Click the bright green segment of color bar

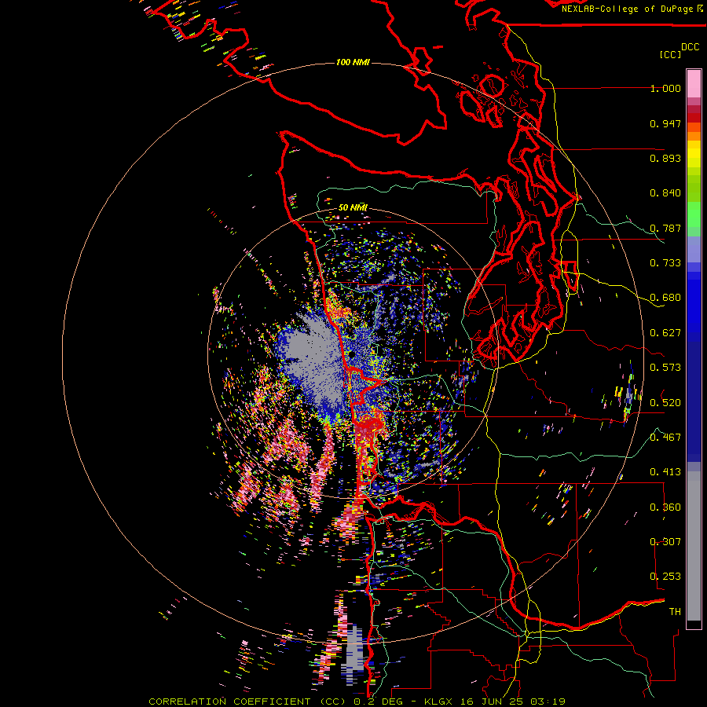tap(694, 214)
